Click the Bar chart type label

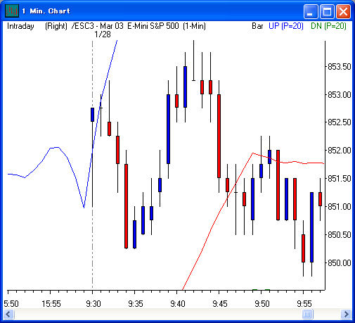click(x=257, y=26)
